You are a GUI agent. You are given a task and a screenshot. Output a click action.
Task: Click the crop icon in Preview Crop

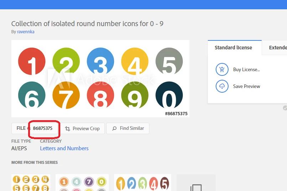click(x=67, y=128)
